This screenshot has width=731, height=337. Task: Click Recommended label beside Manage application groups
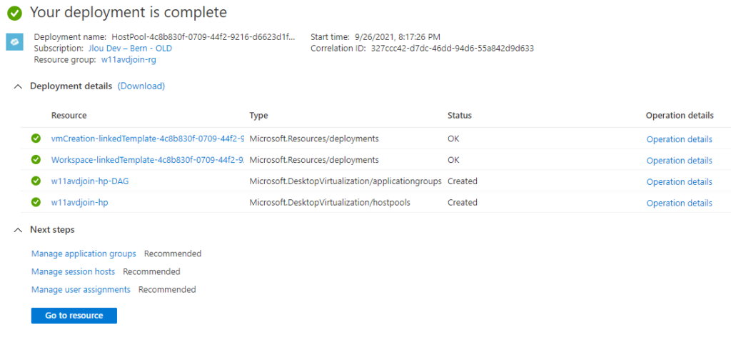point(173,253)
